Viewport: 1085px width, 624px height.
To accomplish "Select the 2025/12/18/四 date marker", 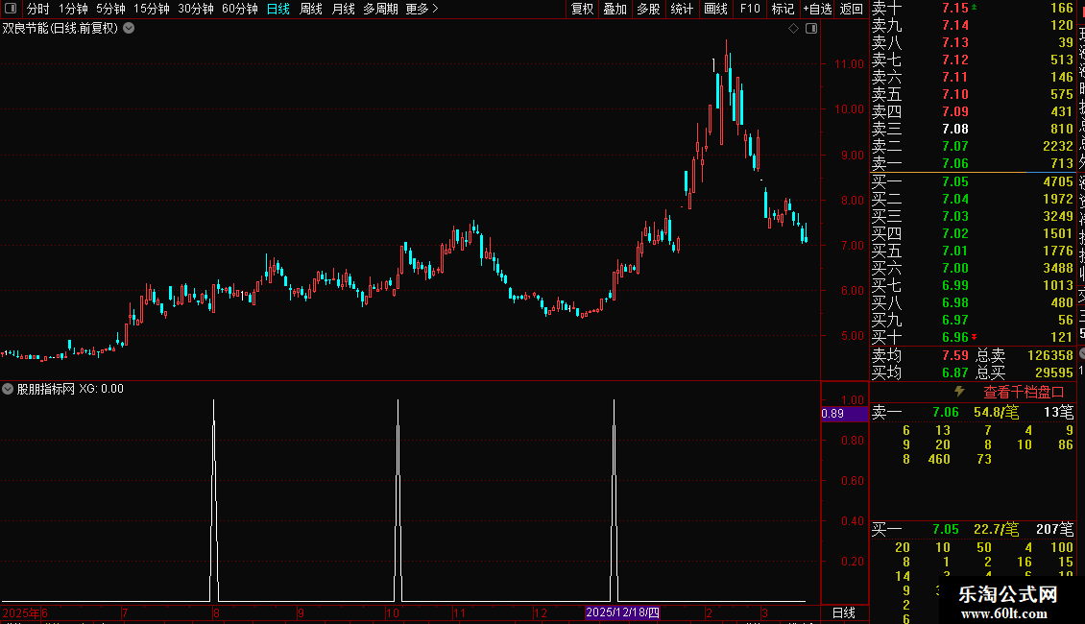I will [x=622, y=612].
